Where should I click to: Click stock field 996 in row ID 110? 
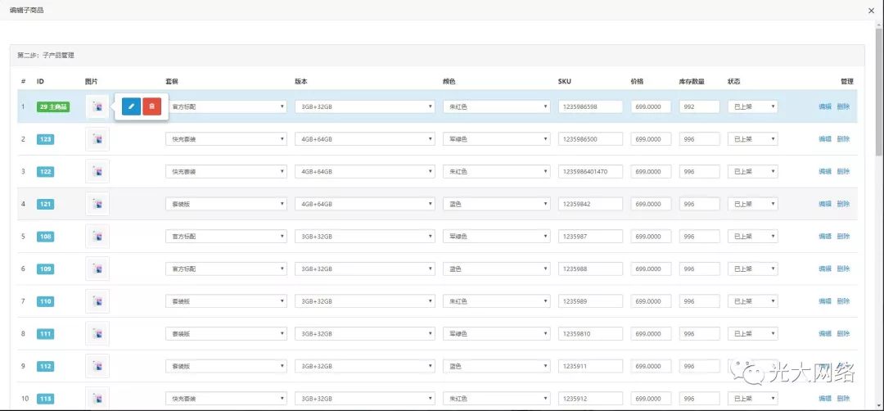click(x=699, y=301)
